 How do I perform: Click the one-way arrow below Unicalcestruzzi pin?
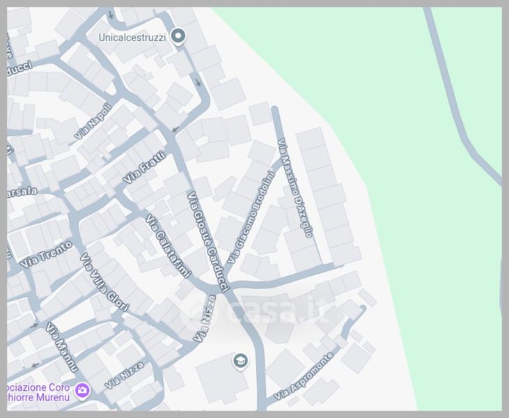pos(198,82)
